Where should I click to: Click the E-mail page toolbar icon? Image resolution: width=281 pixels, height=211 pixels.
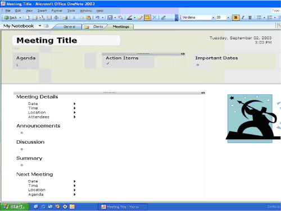coord(35,17)
